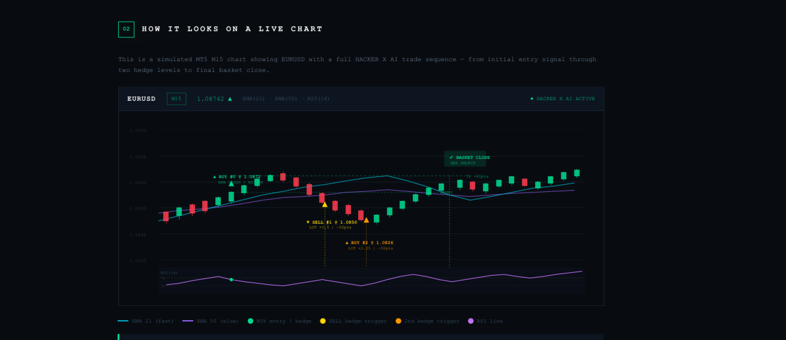Screen dimensions: 786x340
Task: Click the yellow SELL hedge trigger legend dot
Action: 323,321
